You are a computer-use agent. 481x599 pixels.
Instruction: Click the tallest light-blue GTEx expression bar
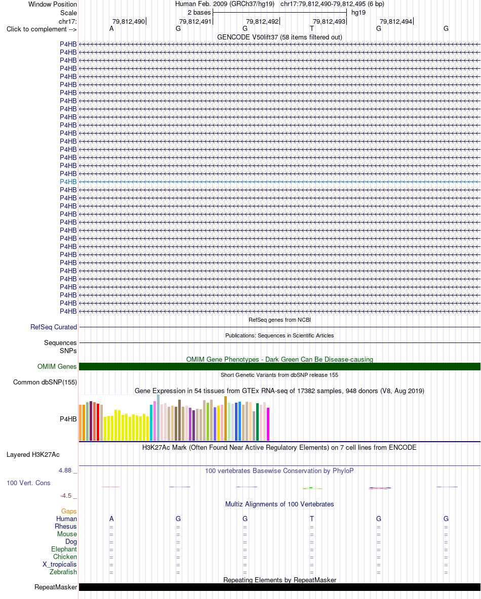coord(158,418)
